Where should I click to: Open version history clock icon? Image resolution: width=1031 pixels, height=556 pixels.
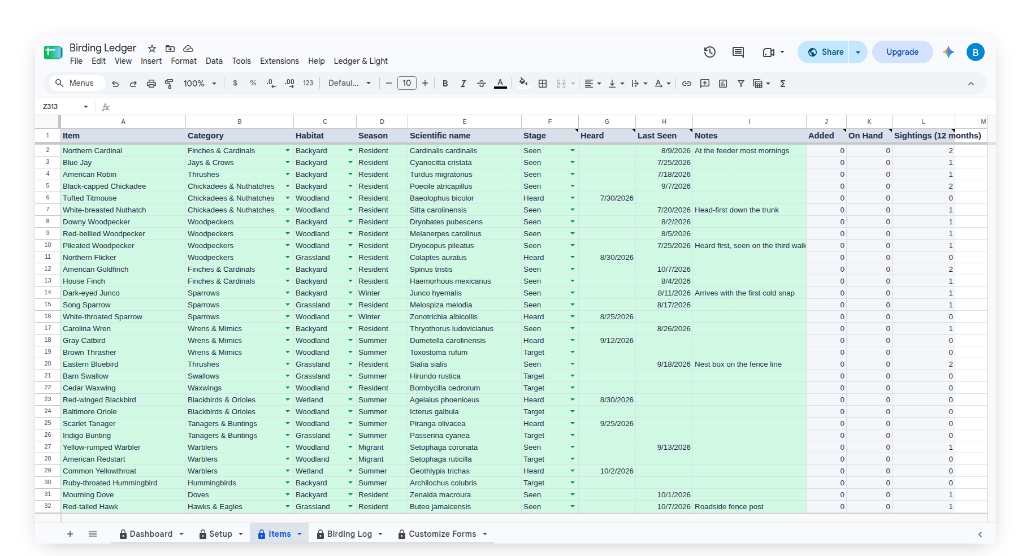click(710, 52)
